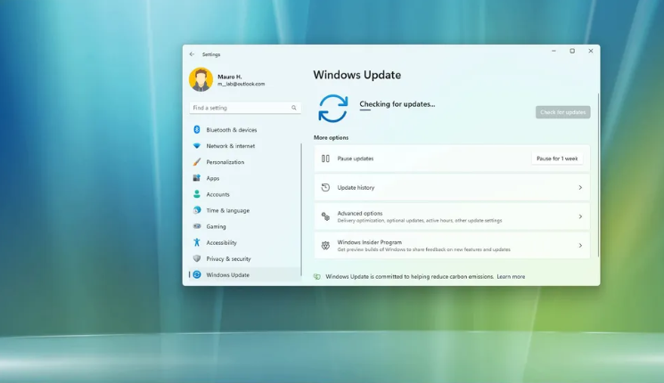Click the m__lab@outlook.com account email

tap(241, 84)
